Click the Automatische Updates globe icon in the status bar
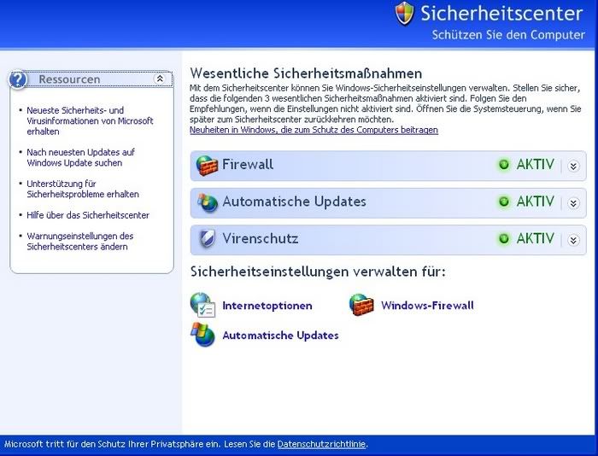 click(x=208, y=202)
